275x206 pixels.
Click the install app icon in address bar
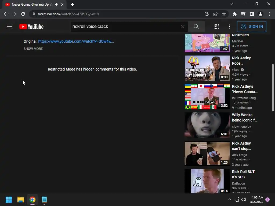coord(207,14)
